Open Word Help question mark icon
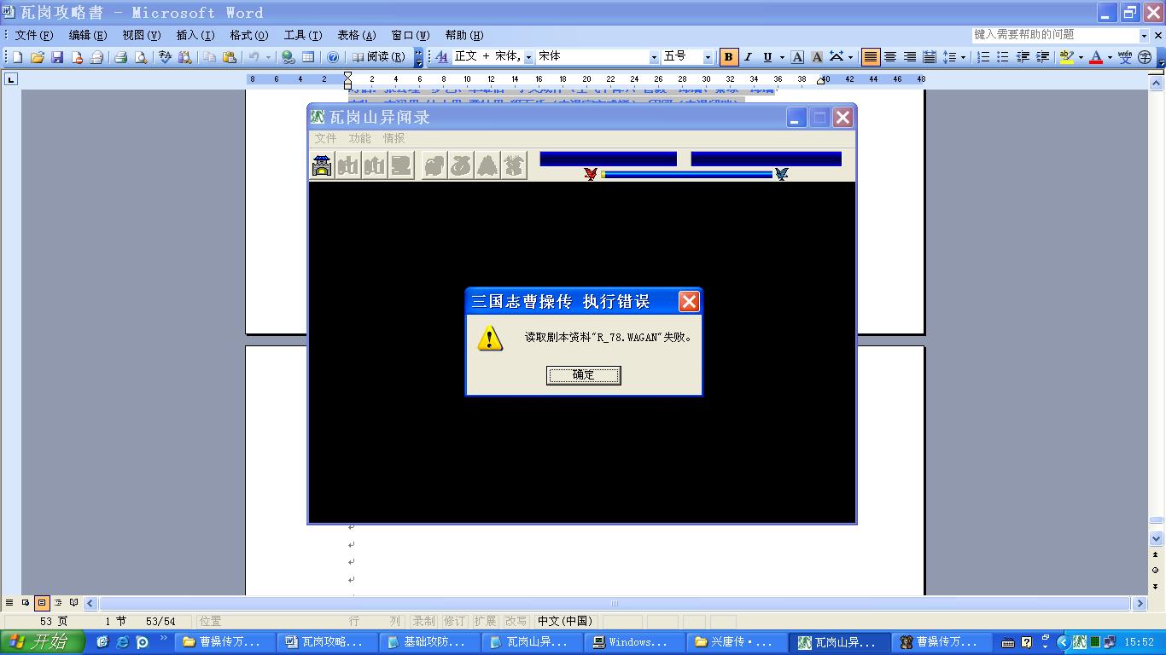 (333, 57)
